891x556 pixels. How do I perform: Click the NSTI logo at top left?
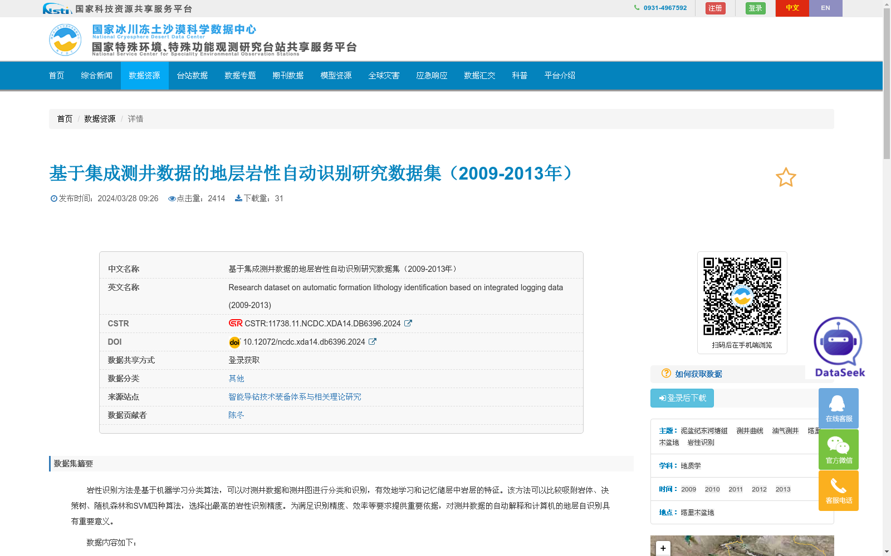tap(57, 8)
